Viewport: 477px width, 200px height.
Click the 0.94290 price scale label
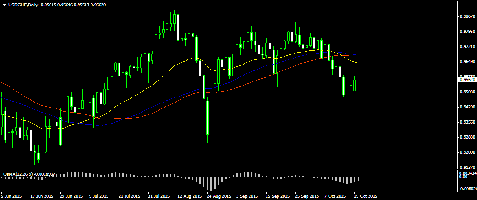coord(466,107)
